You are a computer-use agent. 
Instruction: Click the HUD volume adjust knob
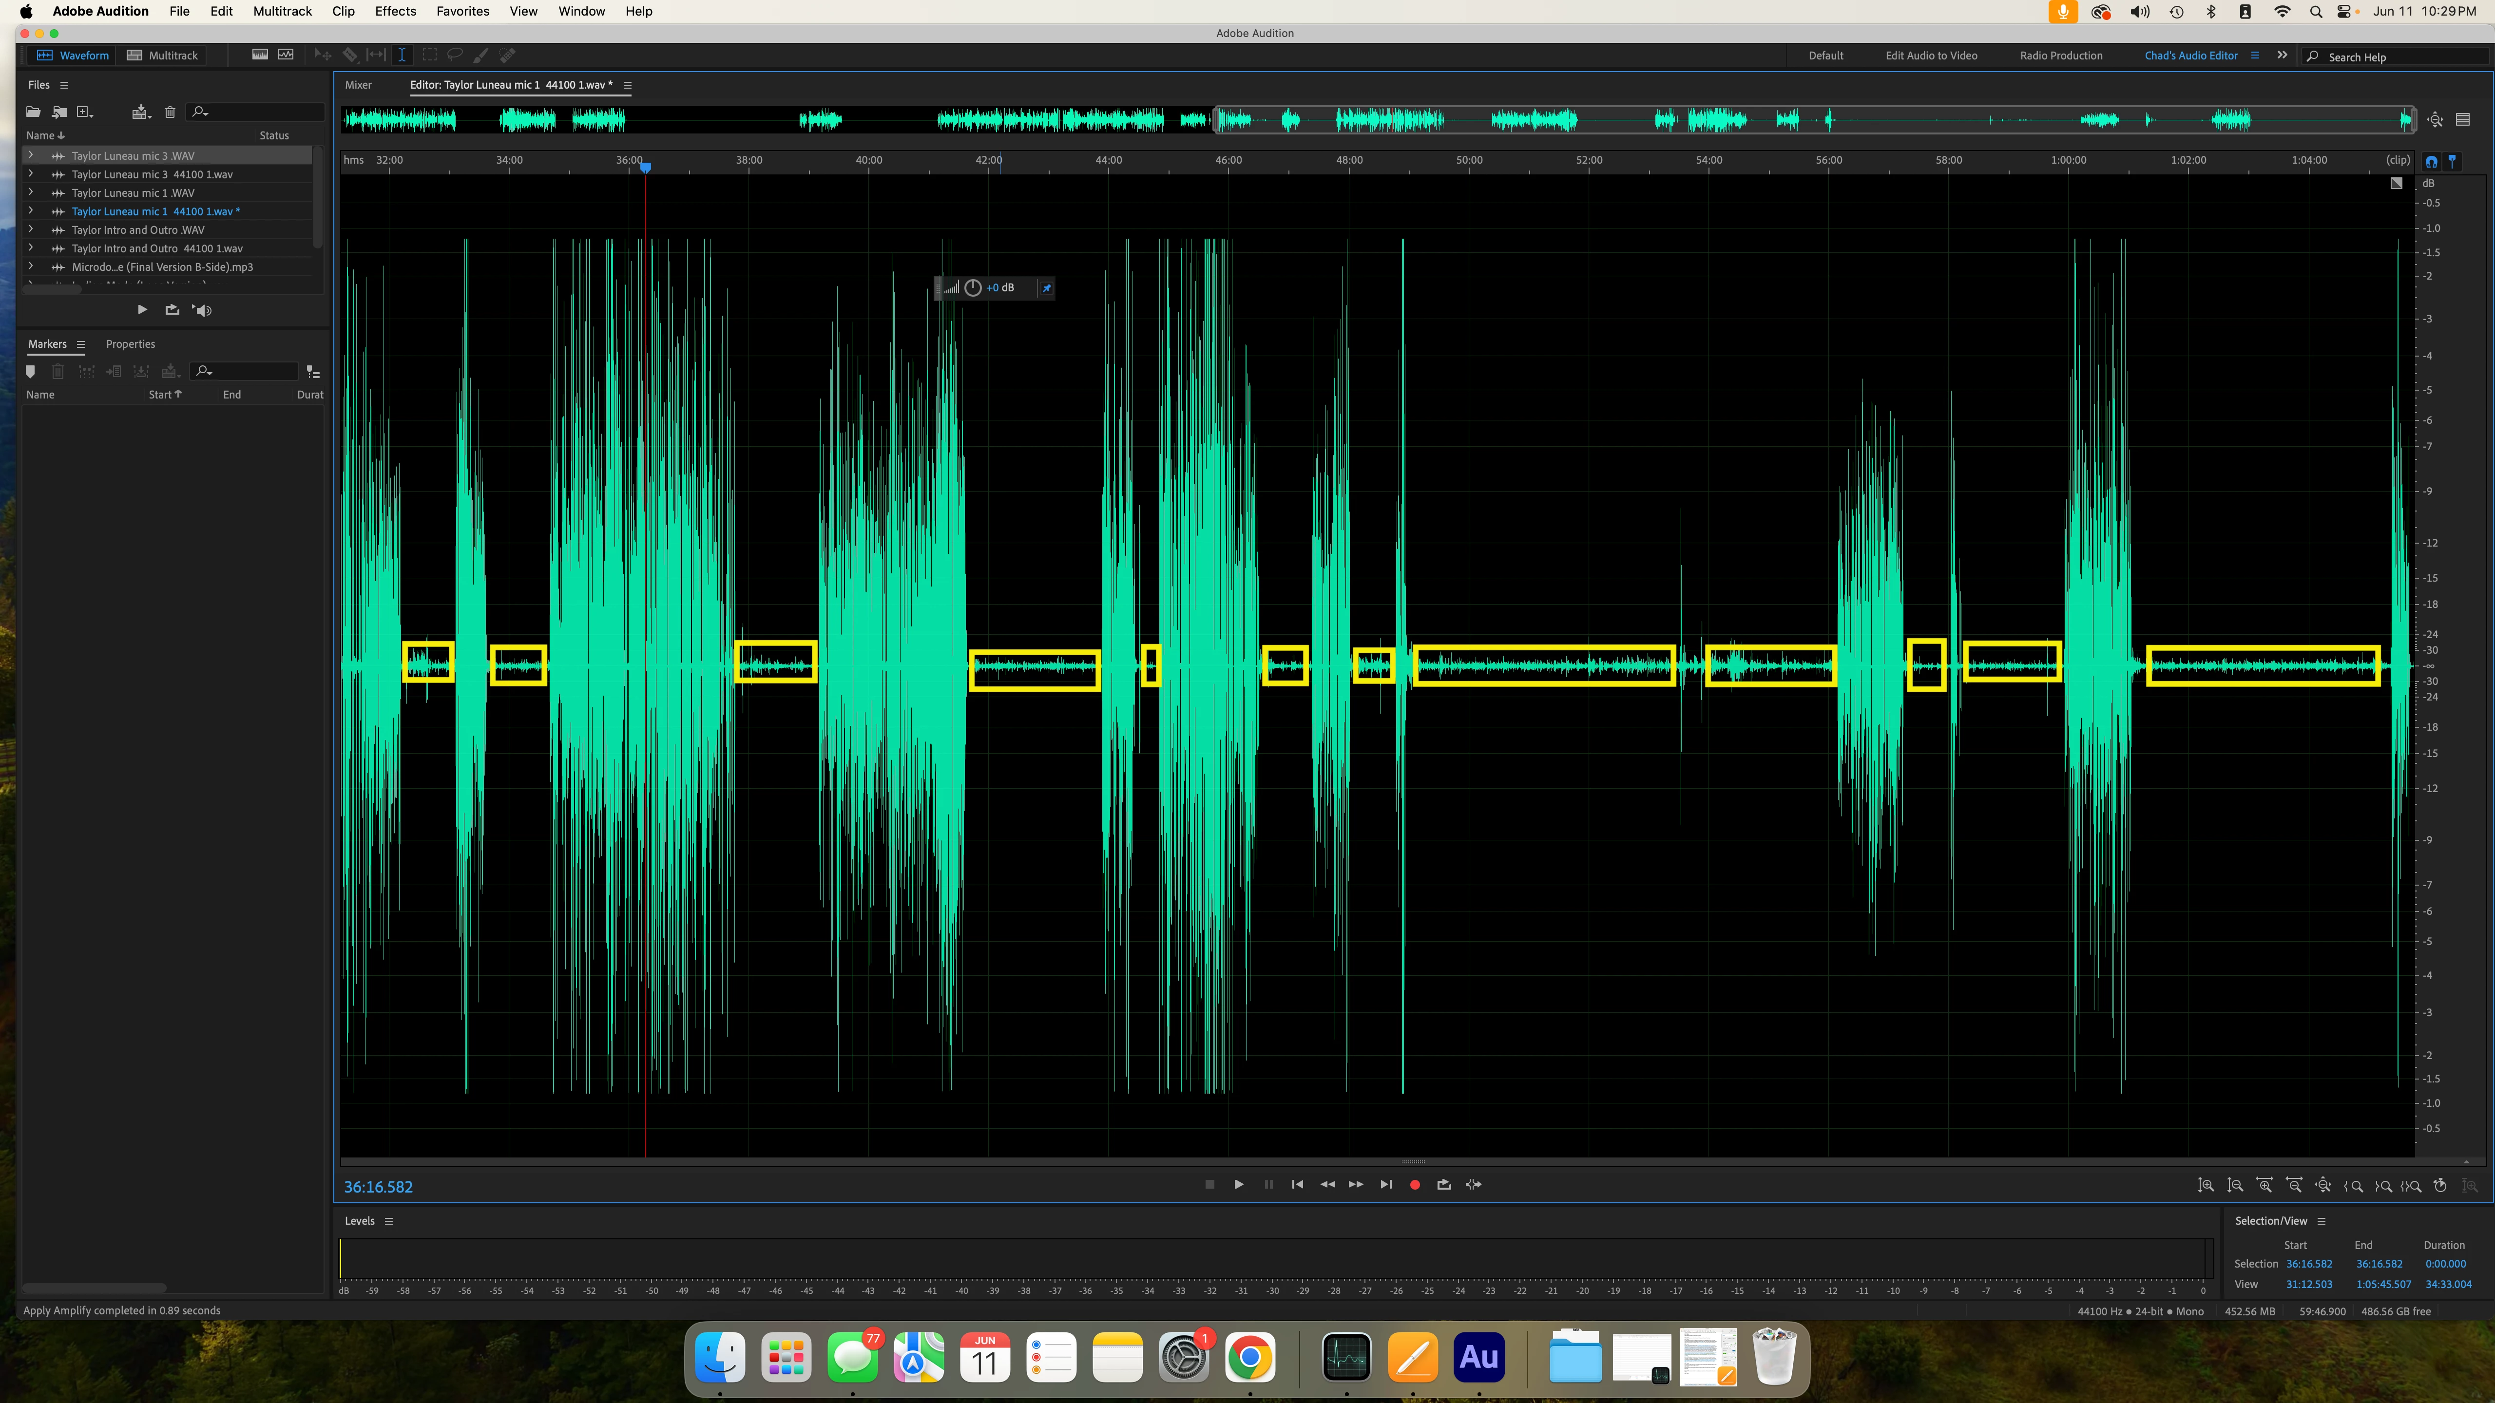(973, 287)
